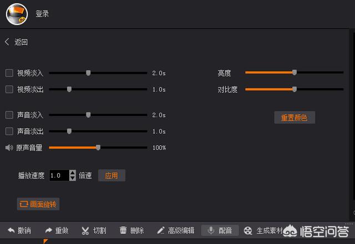Click the generate material (生成素材) reel icon
This screenshot has height=244, width=355.
point(248,230)
